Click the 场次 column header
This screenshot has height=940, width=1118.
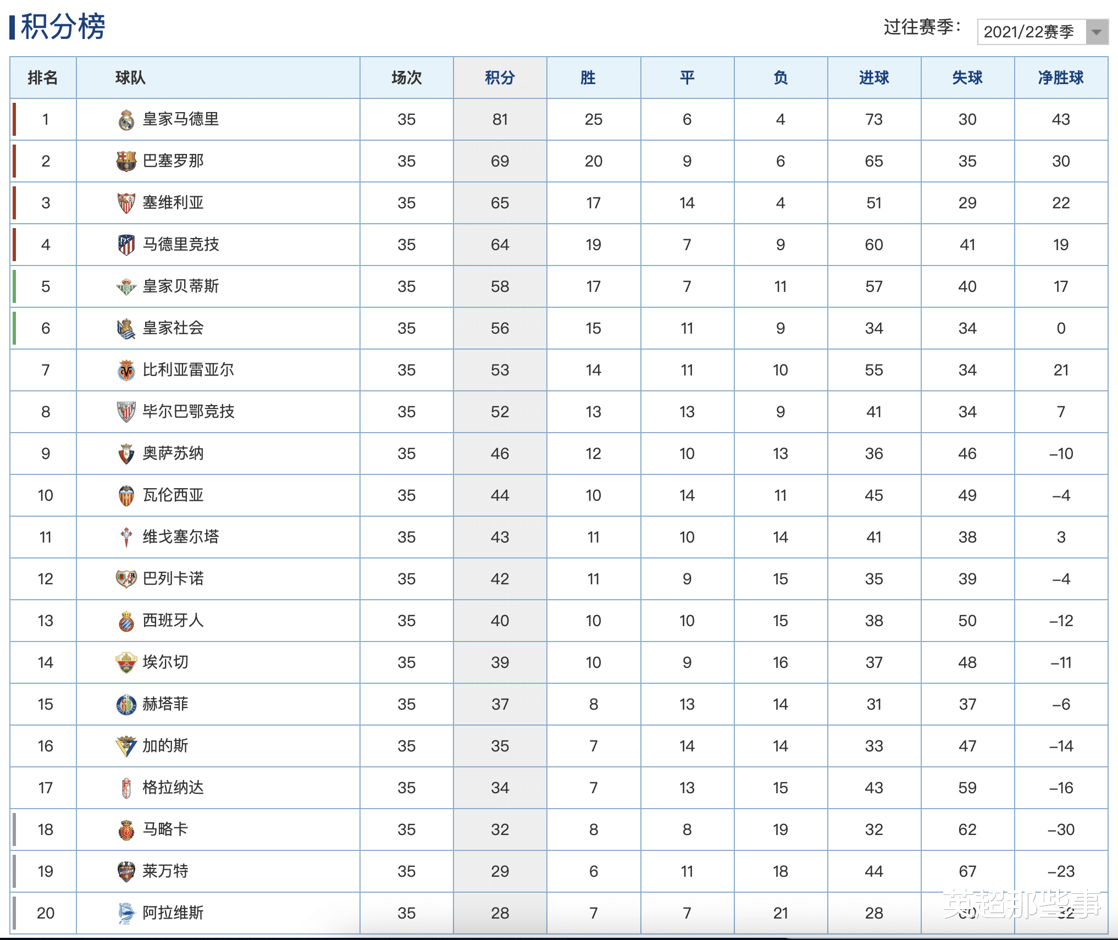coord(407,78)
